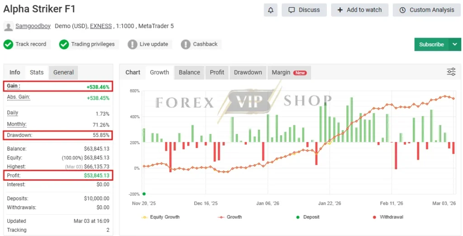Open the Discuss button
Viewport: 463px width, 236px height.
point(304,10)
